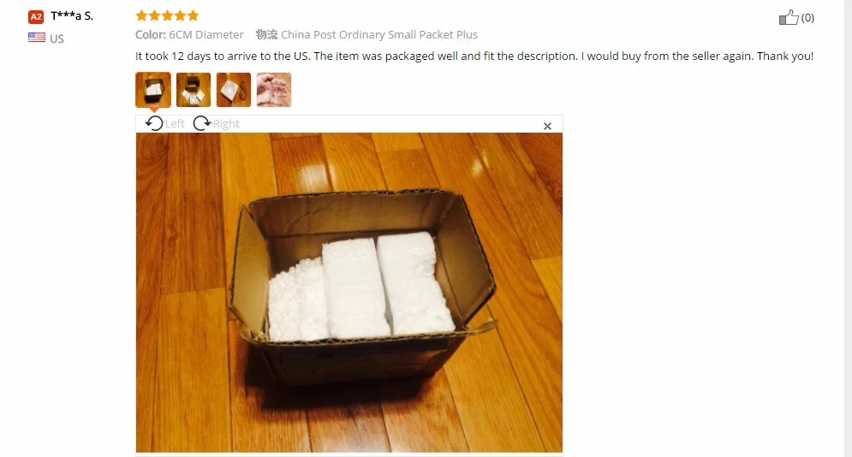The height and width of the screenshot is (457, 852).
Task: Show the fourth thumbnail with hand holding item
Action: [274, 90]
